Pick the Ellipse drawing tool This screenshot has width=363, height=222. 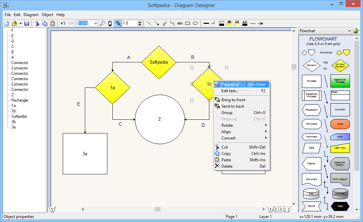[195, 23]
